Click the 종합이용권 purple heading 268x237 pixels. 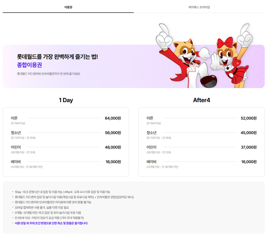click(29, 65)
